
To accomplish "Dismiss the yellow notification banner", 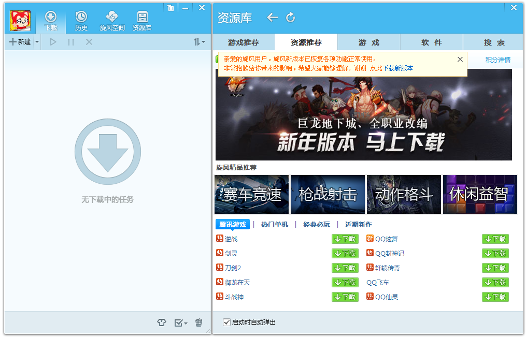I will (460, 60).
